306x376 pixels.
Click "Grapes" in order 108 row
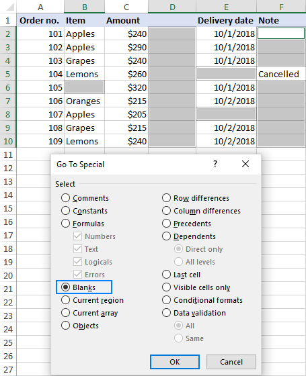85,128
